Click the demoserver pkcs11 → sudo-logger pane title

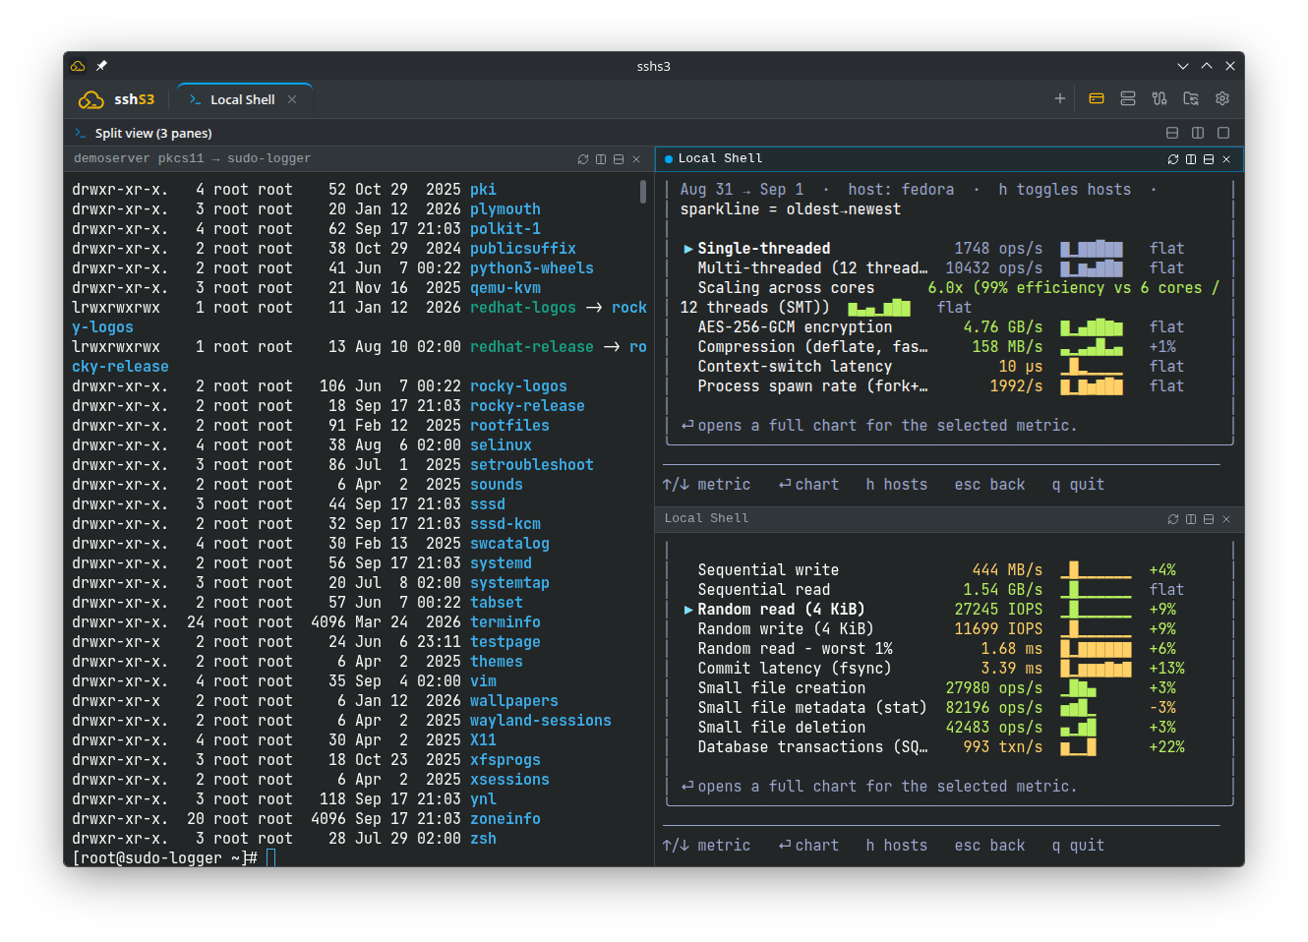(192, 158)
